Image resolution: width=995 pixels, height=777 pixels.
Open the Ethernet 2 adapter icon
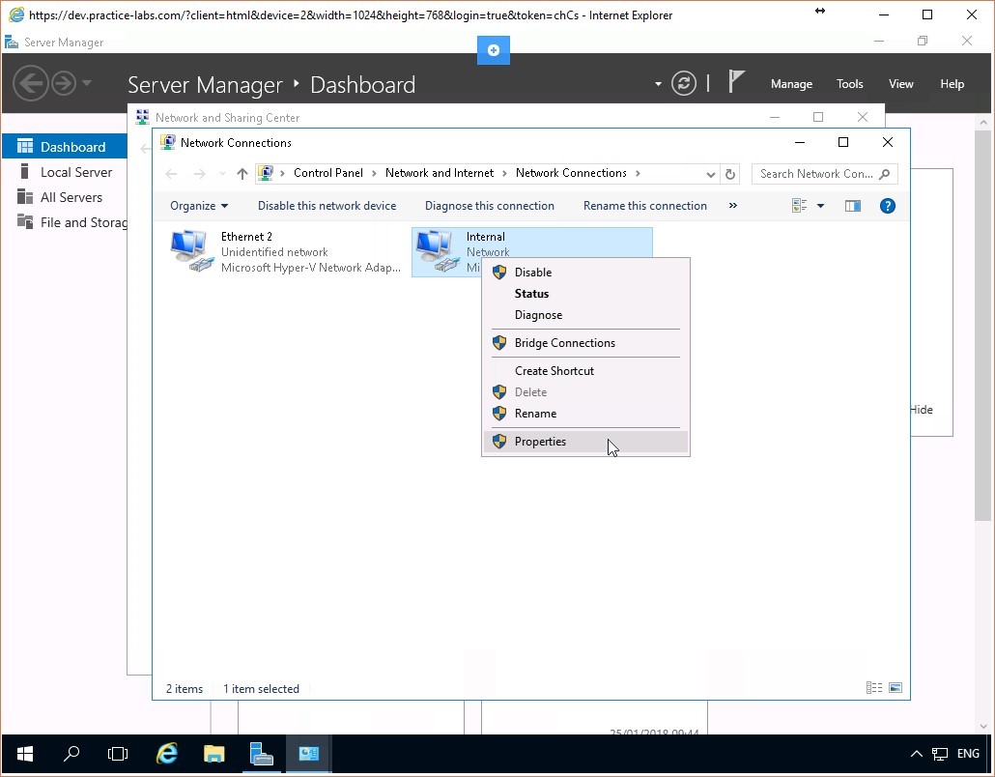(188, 248)
